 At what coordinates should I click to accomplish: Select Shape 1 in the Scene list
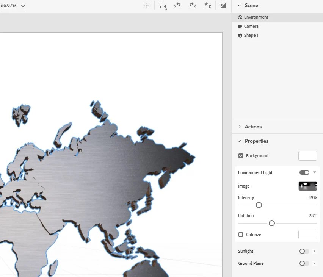[x=278, y=35]
